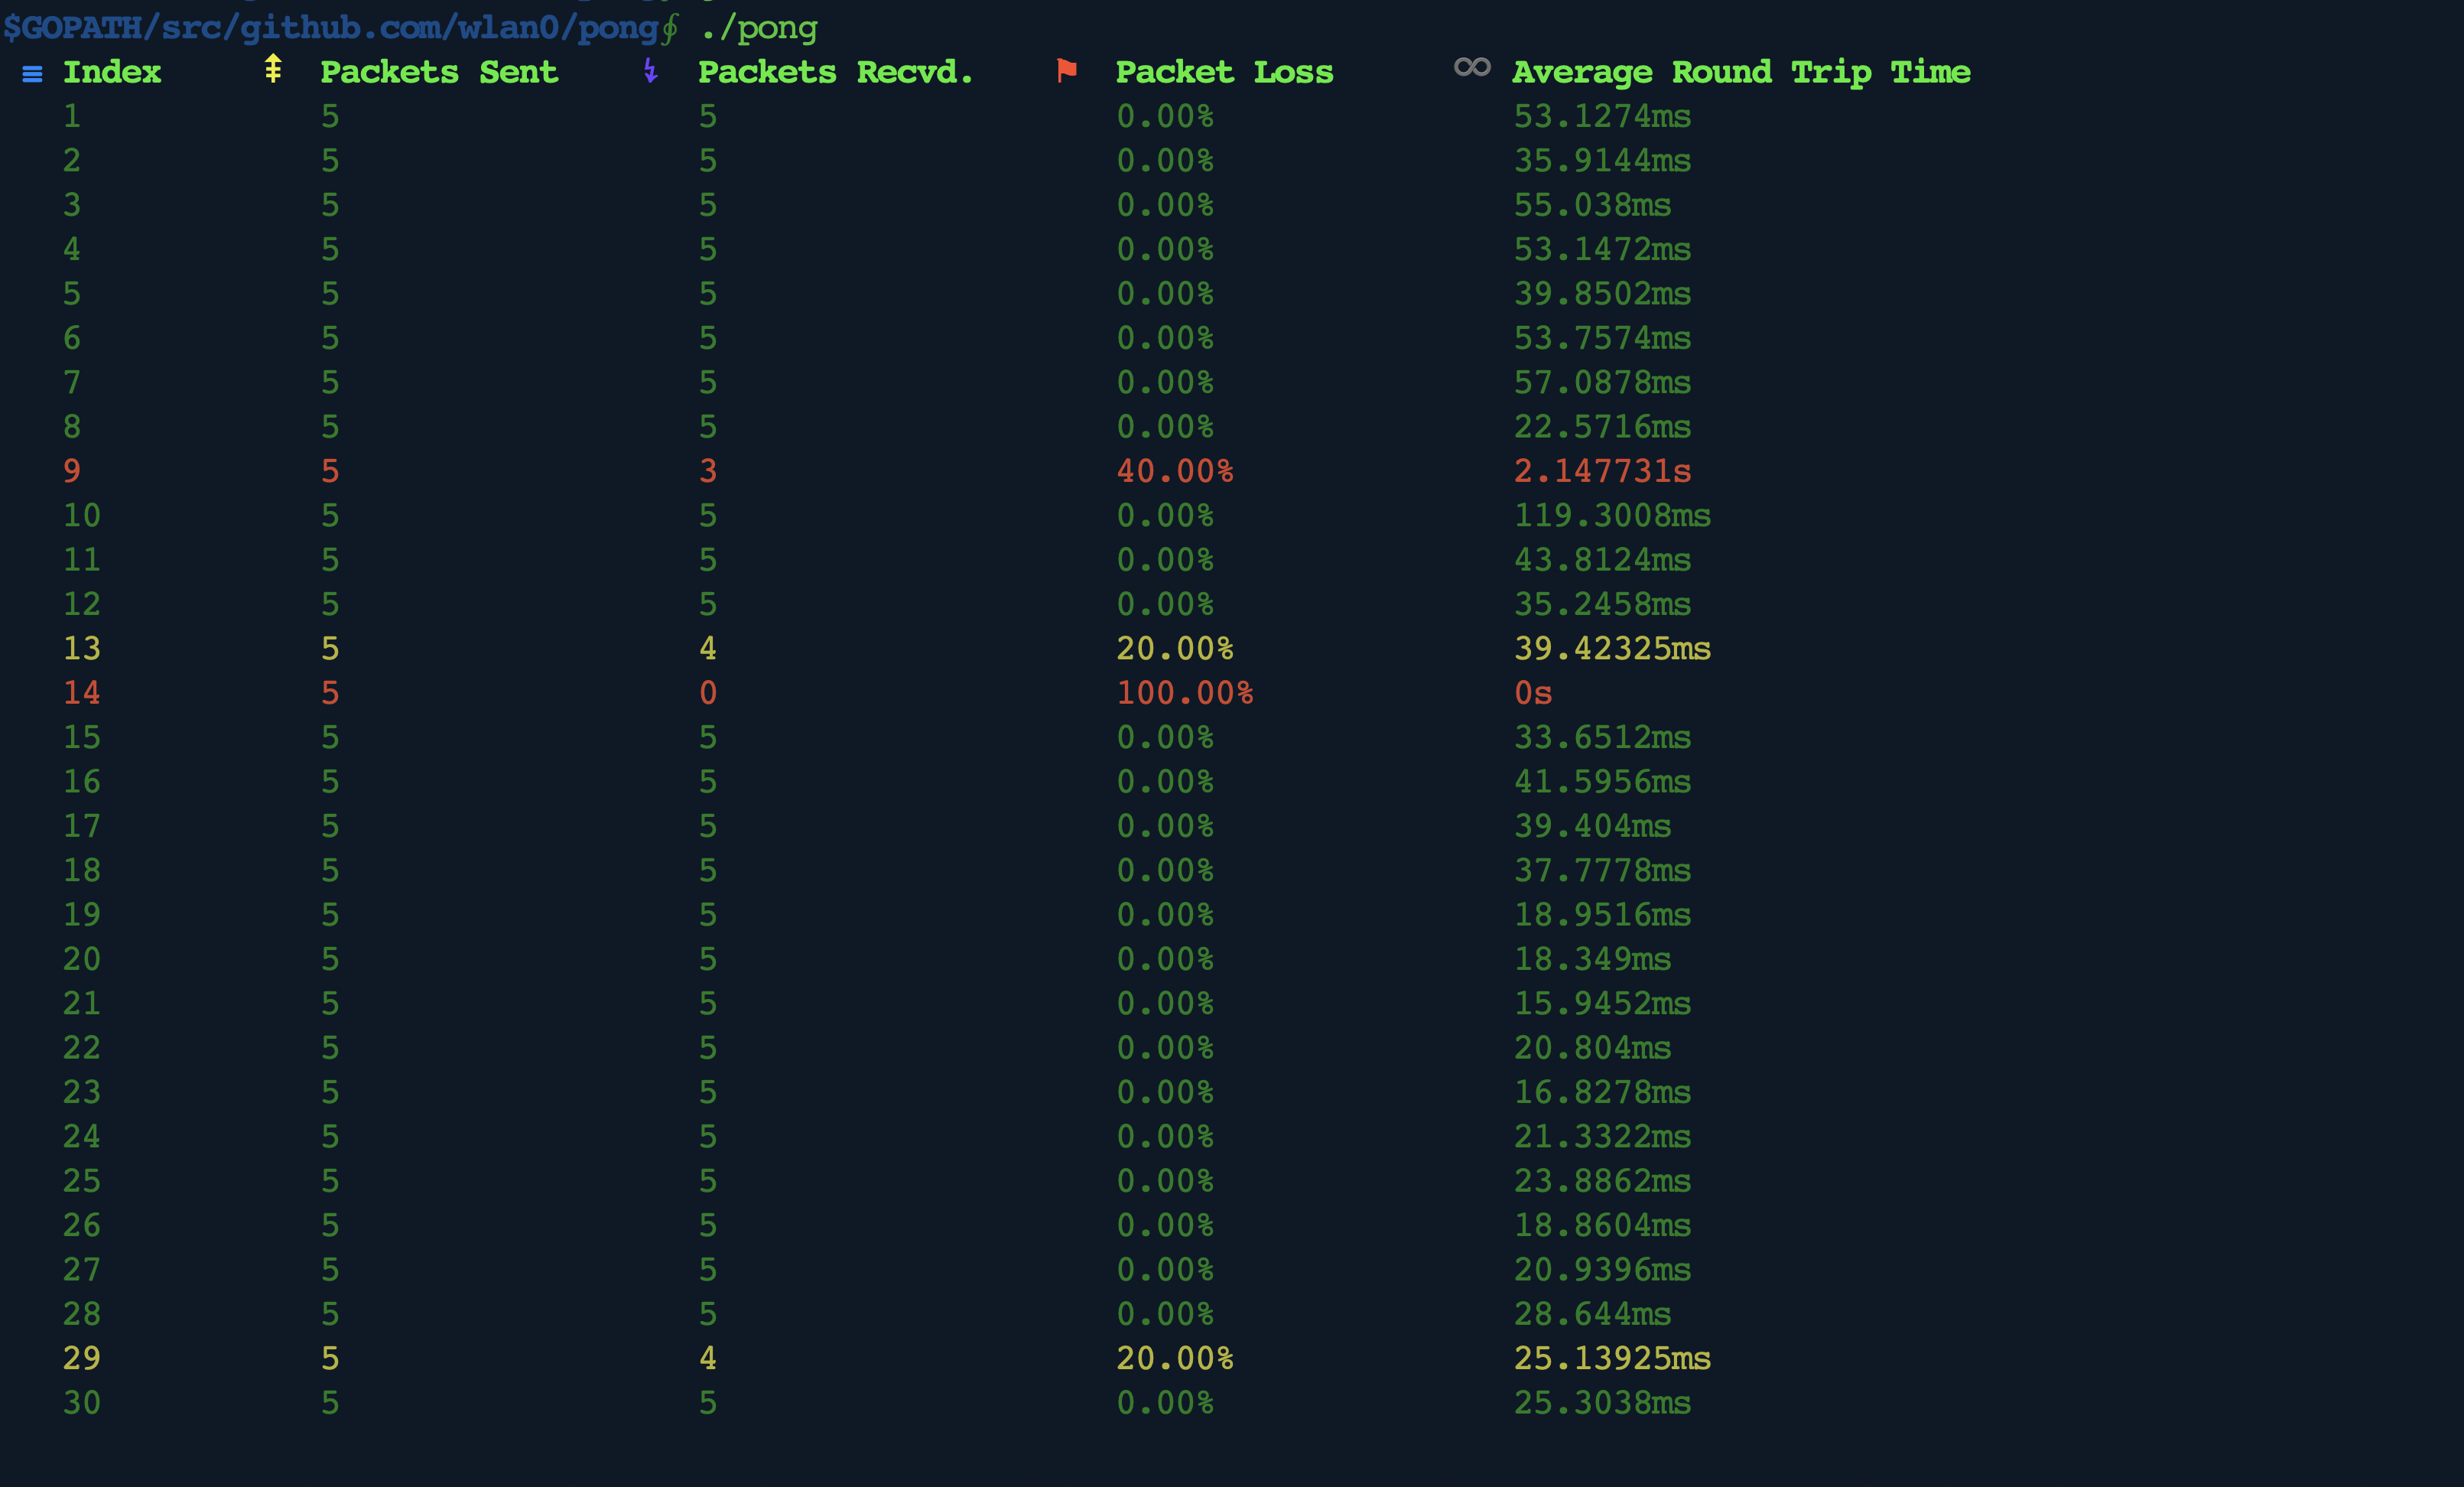Click the 25.3038ms value in row 30
The image size is (2464, 1487).
coord(1602,1402)
